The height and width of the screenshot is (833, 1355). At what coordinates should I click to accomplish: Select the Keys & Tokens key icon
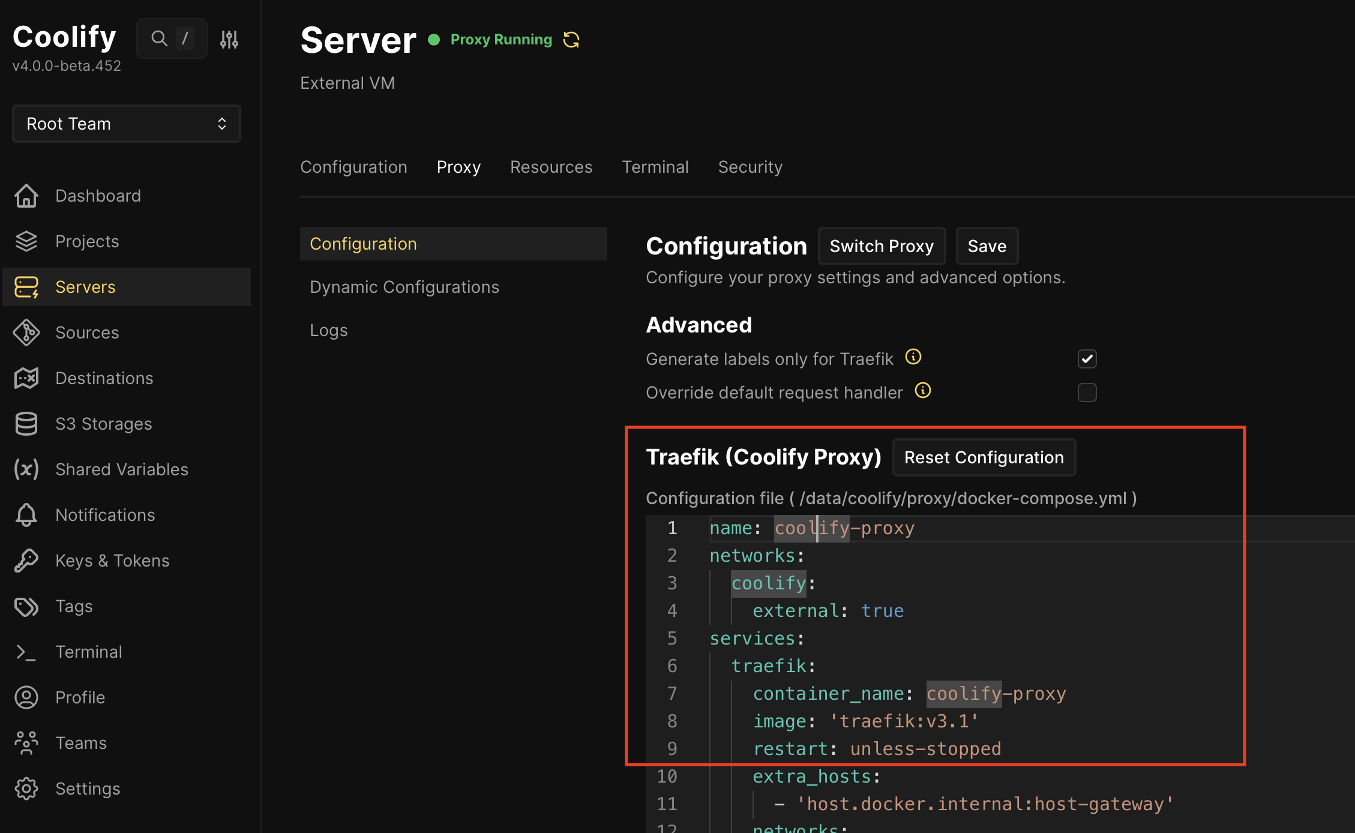[x=26, y=561]
